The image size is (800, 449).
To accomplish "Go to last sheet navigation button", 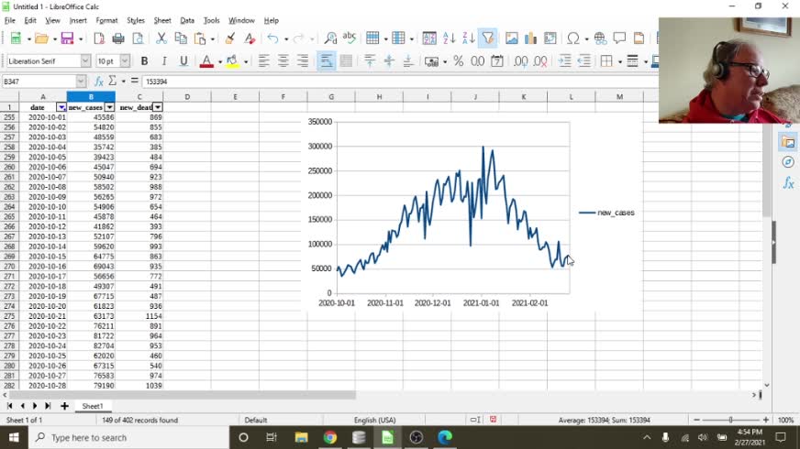I will coord(48,406).
